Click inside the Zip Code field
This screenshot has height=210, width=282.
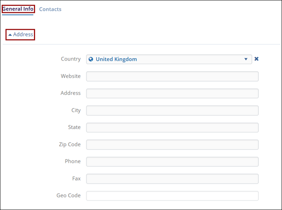pos(172,145)
